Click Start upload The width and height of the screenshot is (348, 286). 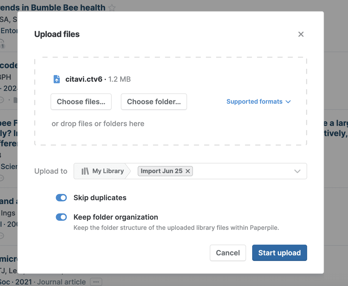[x=279, y=253]
